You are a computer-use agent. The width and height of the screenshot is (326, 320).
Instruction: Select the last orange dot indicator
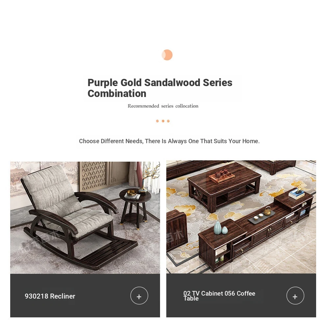(x=168, y=121)
